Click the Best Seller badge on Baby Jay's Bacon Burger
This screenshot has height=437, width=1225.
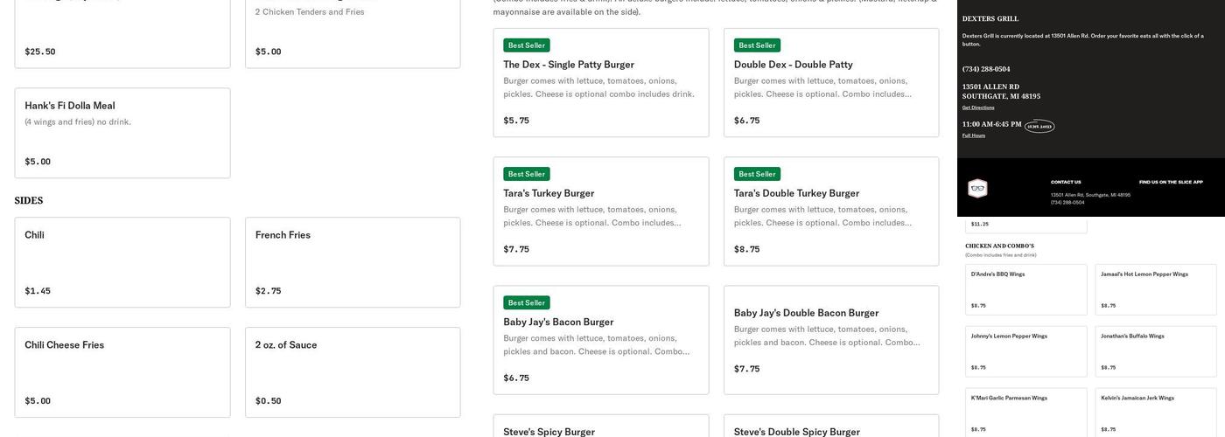[527, 302]
